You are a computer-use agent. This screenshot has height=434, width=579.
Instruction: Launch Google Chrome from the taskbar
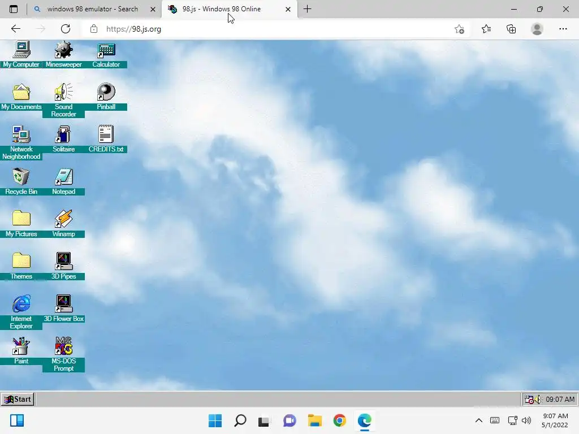(x=339, y=420)
